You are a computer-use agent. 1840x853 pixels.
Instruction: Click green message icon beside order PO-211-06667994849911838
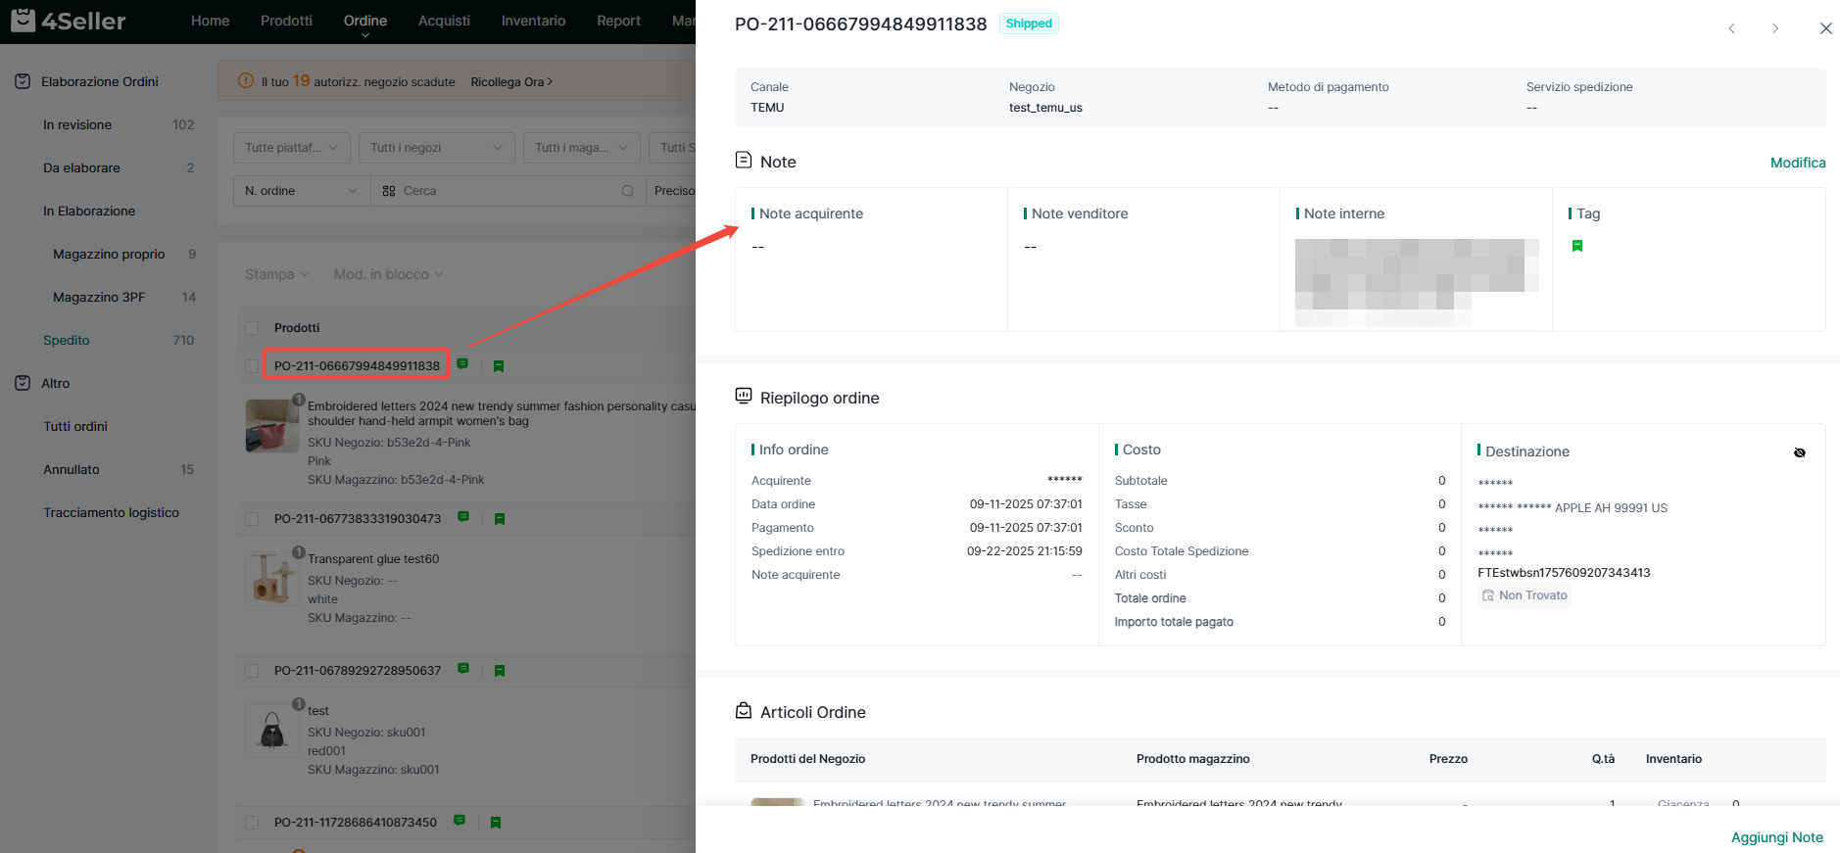tap(462, 364)
